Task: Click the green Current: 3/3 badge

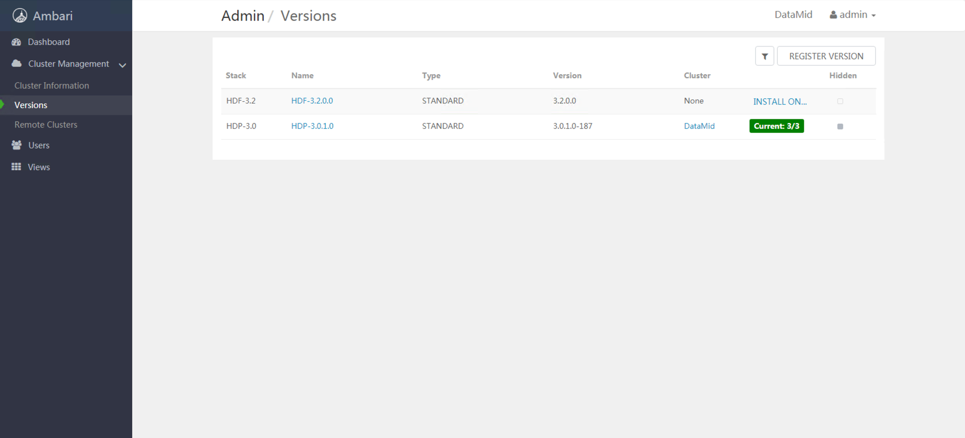Action: (x=776, y=126)
